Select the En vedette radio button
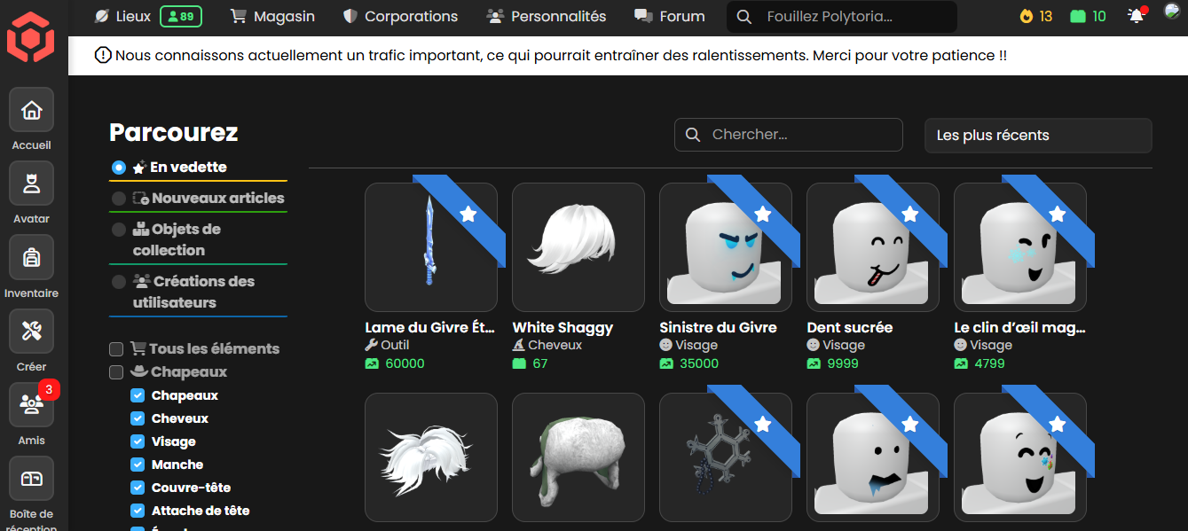 tap(119, 168)
